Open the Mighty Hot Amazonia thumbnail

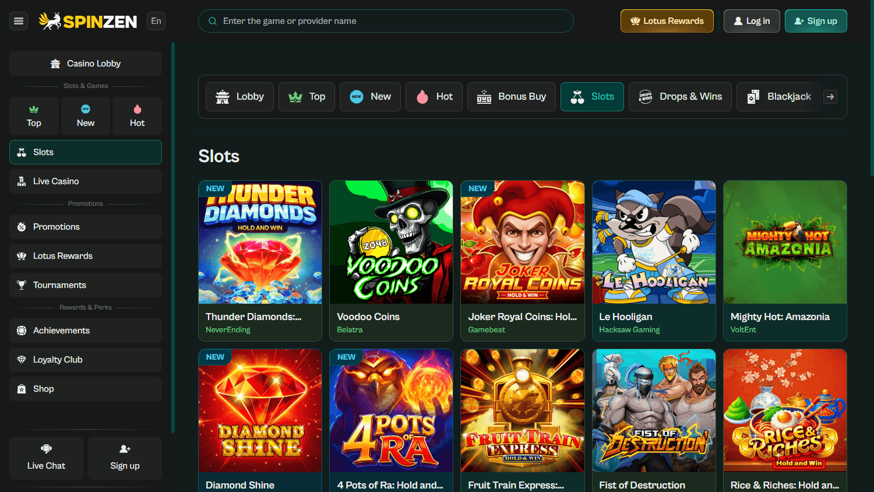tap(785, 242)
